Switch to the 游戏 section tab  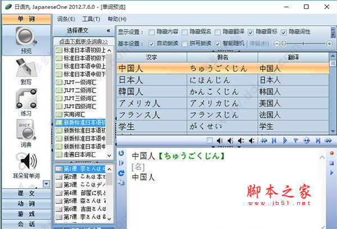coord(26,214)
